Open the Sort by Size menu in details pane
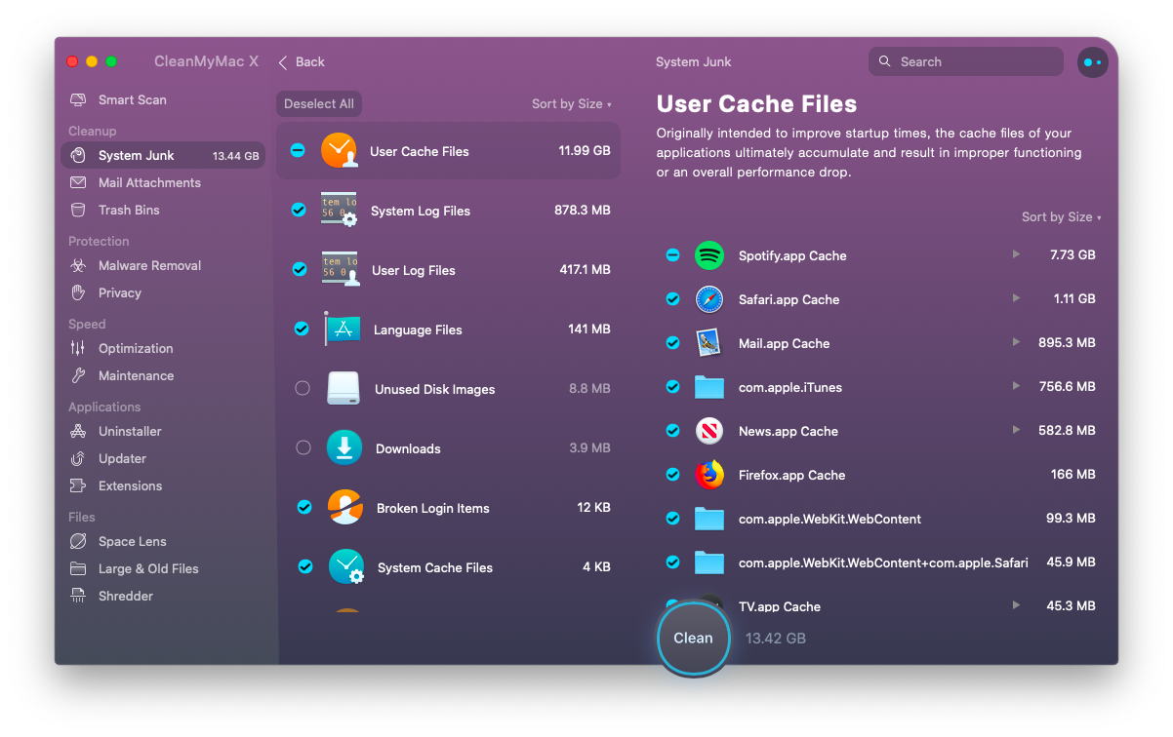This screenshot has height=737, width=1173. [1061, 217]
